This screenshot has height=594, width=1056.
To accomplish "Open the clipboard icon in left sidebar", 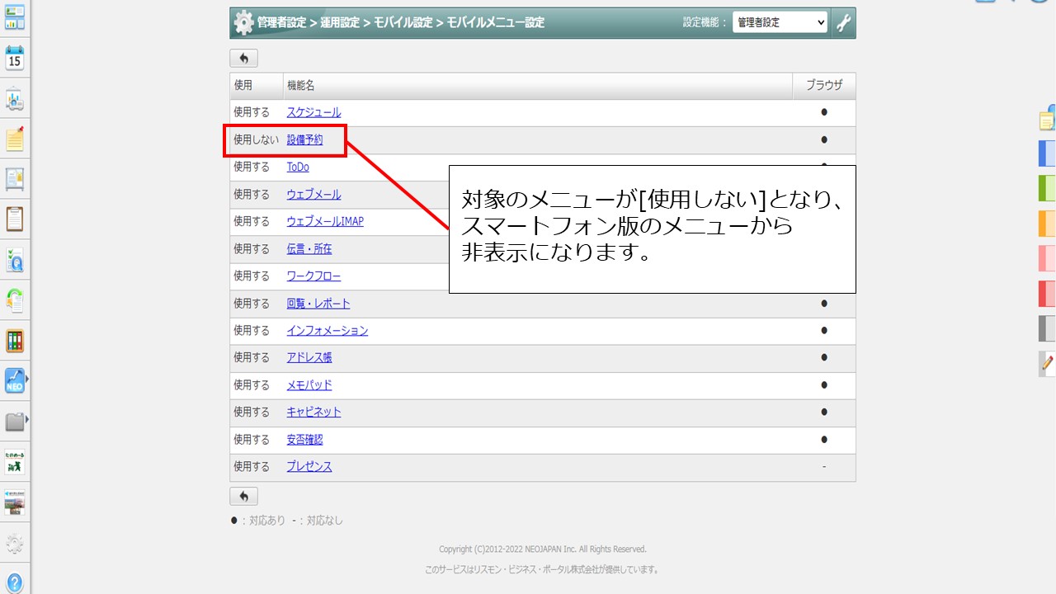I will pyautogui.click(x=15, y=219).
